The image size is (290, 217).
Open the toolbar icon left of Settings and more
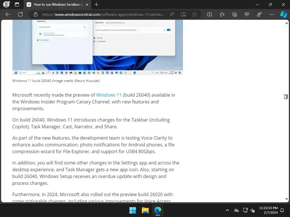[x=259, y=14]
